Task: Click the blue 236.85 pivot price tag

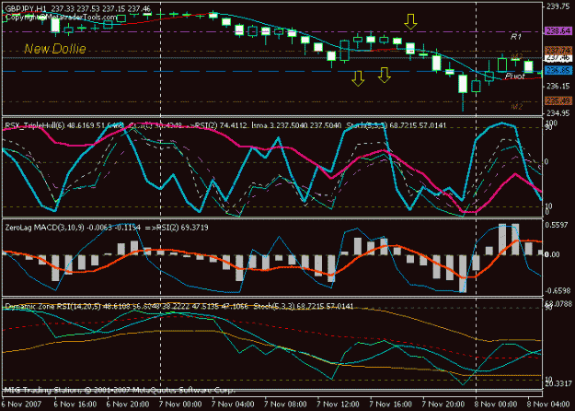Action: 558,70
